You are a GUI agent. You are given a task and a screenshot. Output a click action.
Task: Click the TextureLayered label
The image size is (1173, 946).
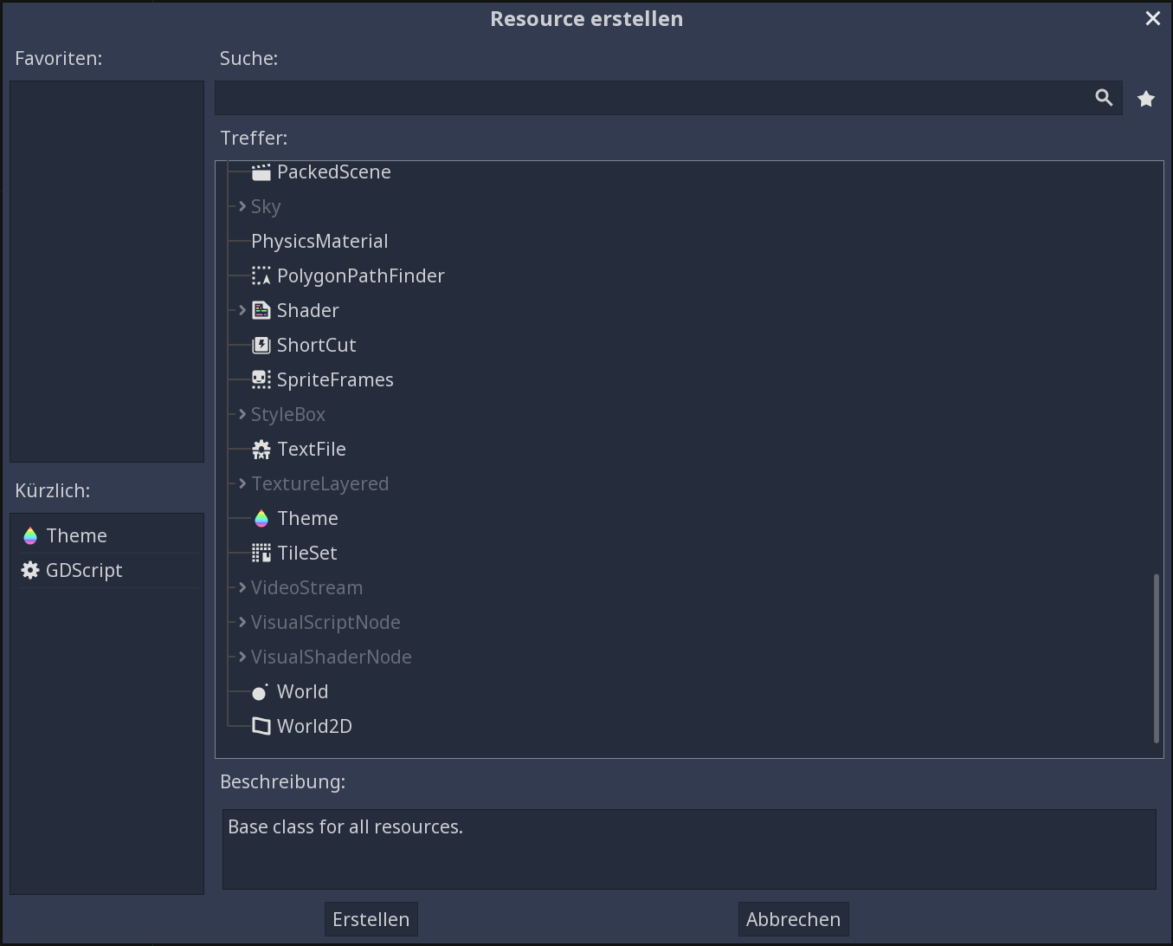click(320, 483)
